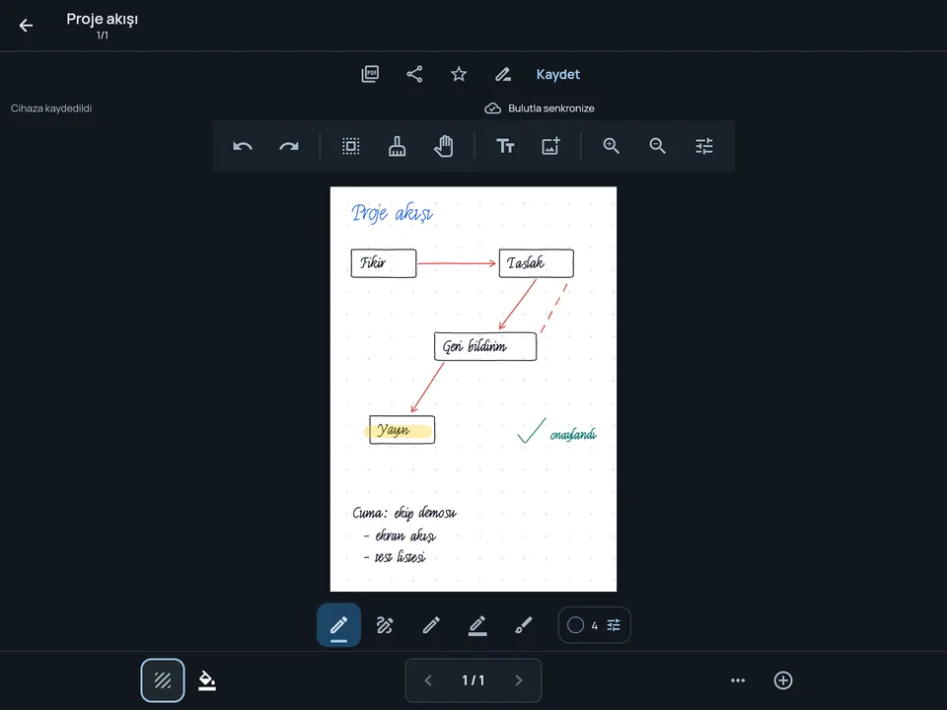Click the Proje akışı note title
Image resolution: width=947 pixels, height=710 pixels.
(102, 20)
